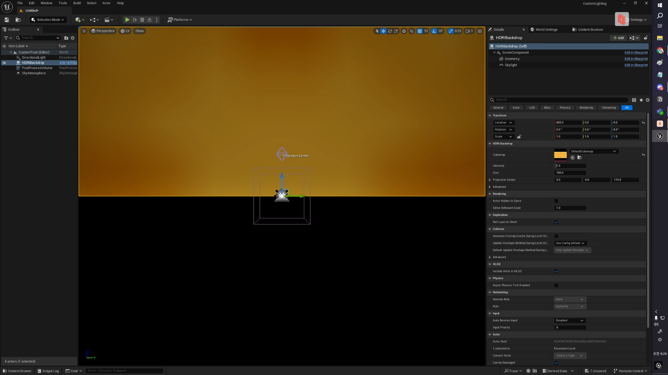Toggle HDRIBackdrop visibility eye in Outliner
The image size is (668, 375).
(4, 63)
